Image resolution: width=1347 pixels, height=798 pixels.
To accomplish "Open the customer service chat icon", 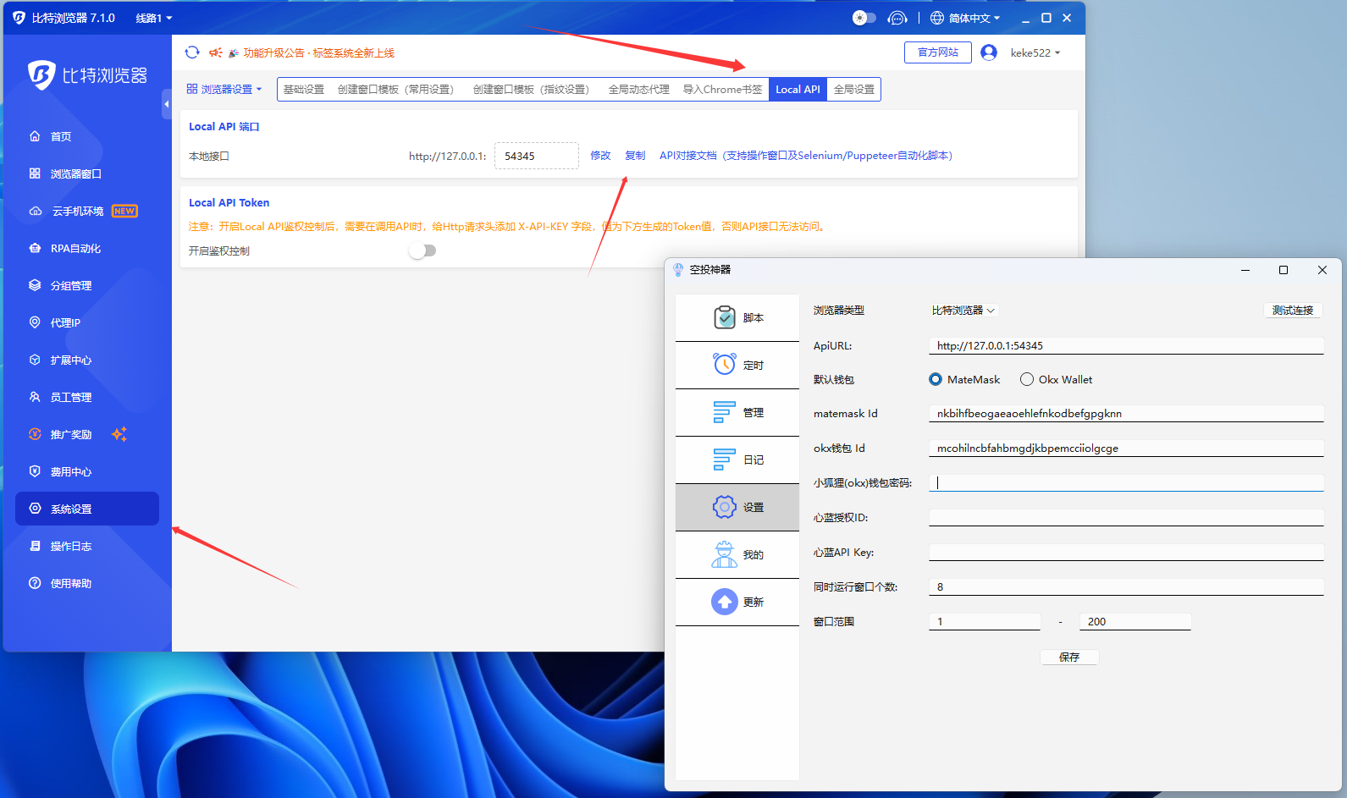I will 897,18.
